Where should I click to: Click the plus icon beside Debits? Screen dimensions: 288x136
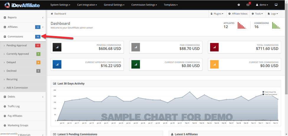click(x=5, y=97)
